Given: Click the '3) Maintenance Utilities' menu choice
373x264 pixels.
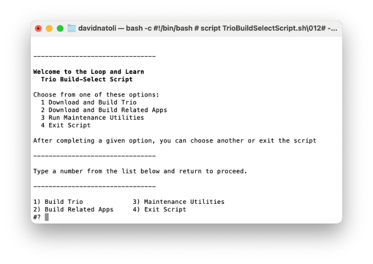Looking at the screenshot, I should pyautogui.click(x=178, y=202).
